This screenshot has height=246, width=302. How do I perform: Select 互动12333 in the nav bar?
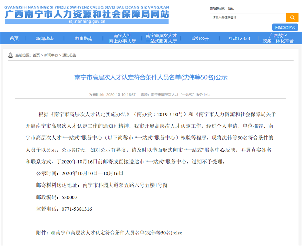click(x=239, y=38)
